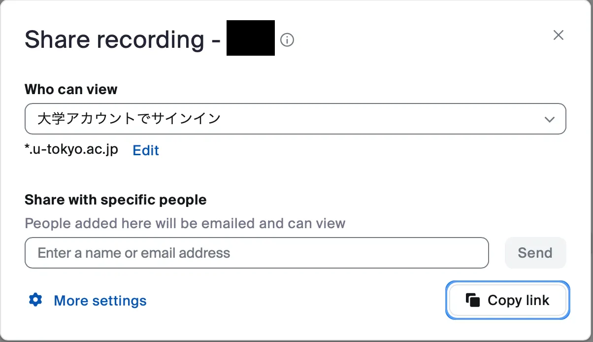593x342 pixels.
Task: Close the Share recording dialog
Action: click(x=558, y=35)
